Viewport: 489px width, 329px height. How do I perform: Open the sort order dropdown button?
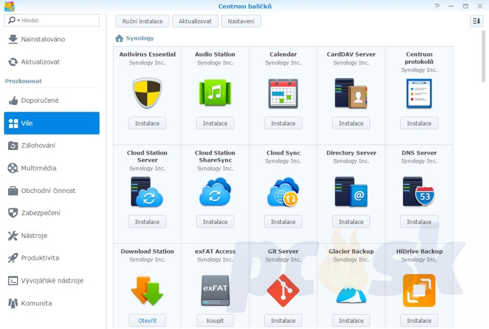coord(477,21)
